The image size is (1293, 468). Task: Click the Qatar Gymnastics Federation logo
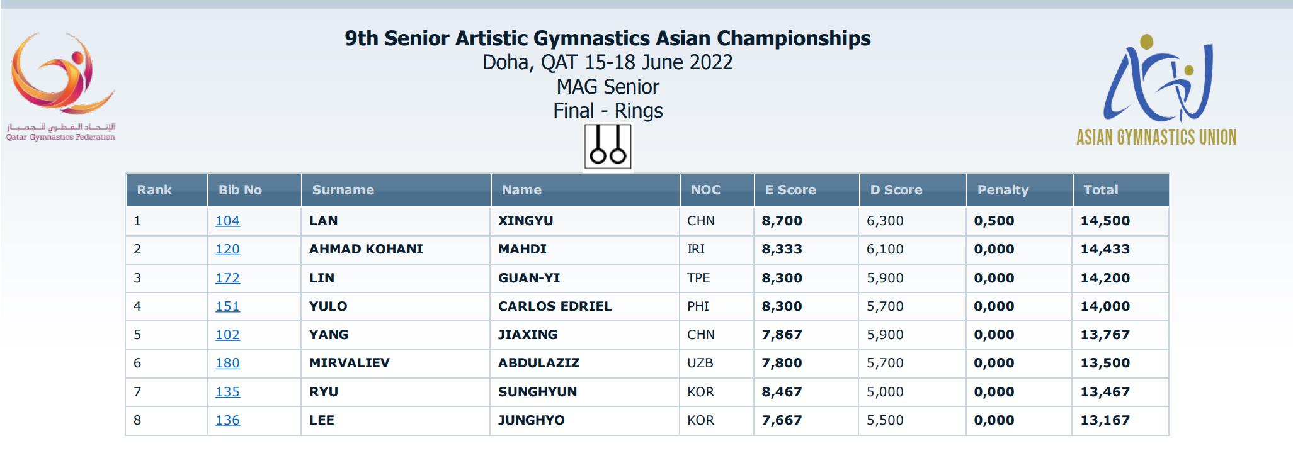tap(61, 87)
